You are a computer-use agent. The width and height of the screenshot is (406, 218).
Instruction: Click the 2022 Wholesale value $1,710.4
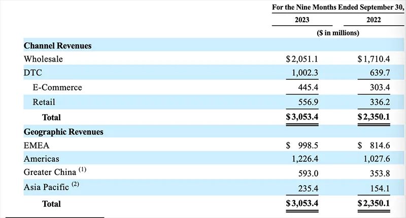(x=374, y=59)
